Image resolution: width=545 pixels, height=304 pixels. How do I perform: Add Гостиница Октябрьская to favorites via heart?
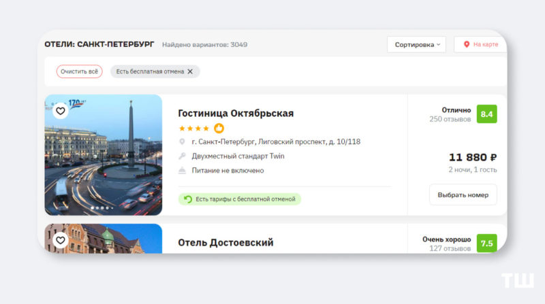tap(61, 111)
